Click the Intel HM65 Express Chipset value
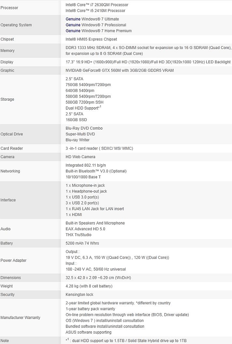This screenshot has width=232, height=344. tap(91, 39)
